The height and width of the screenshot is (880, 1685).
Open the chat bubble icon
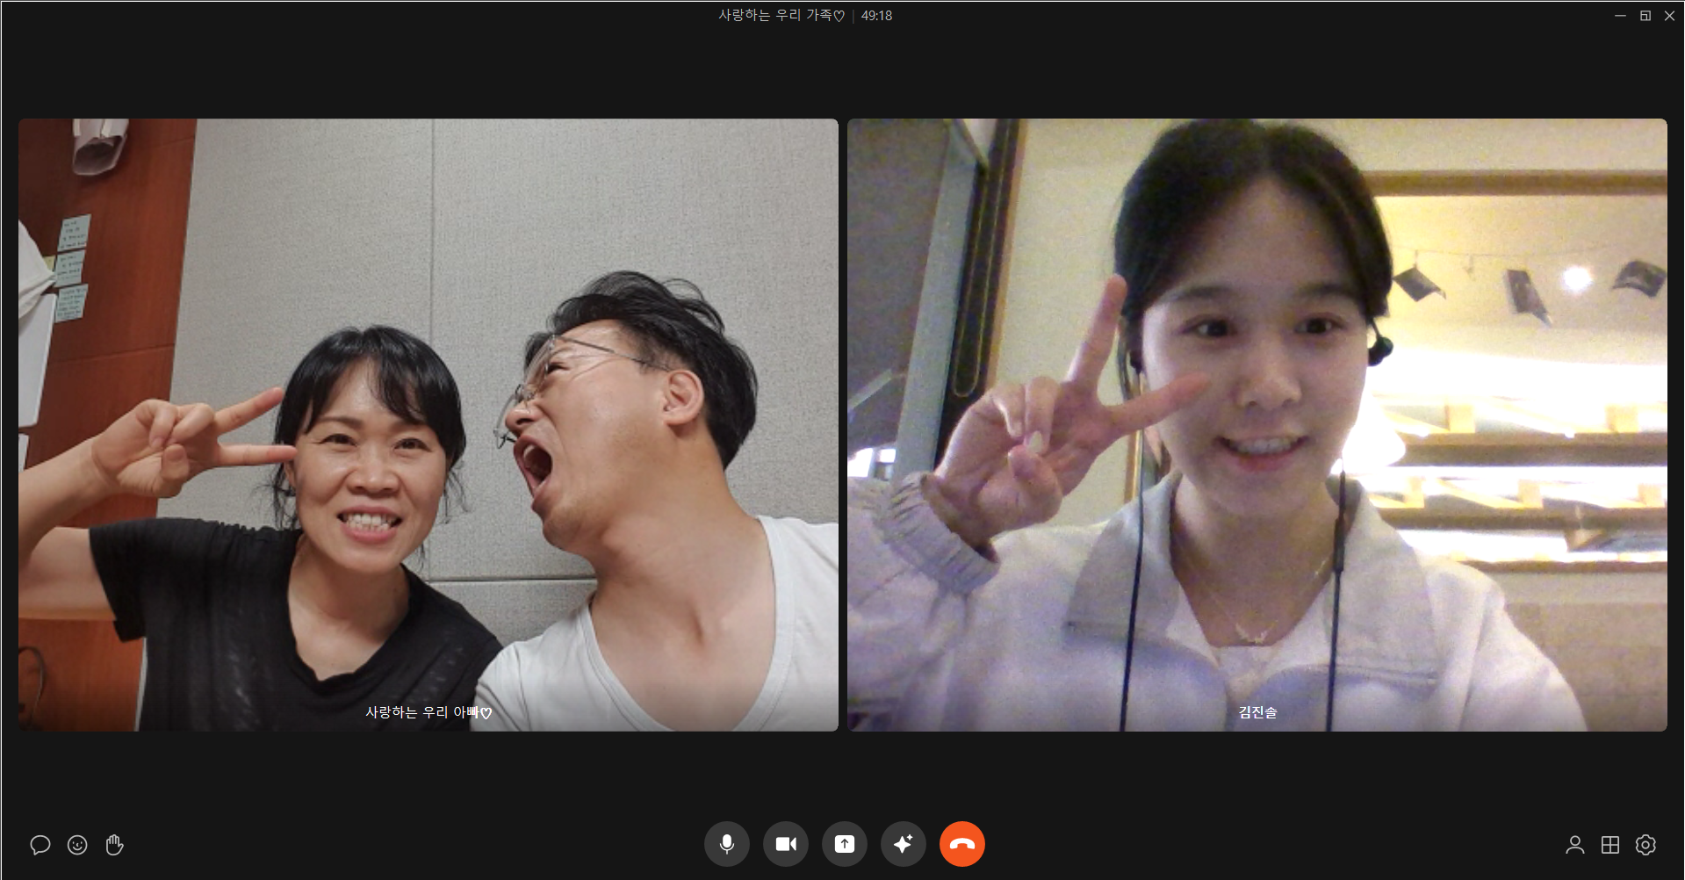click(x=40, y=845)
